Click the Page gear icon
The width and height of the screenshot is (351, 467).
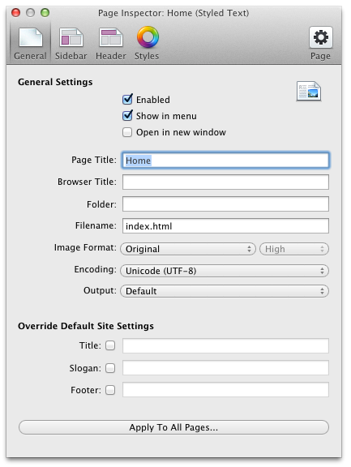click(321, 37)
